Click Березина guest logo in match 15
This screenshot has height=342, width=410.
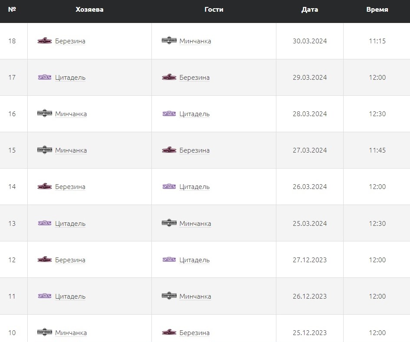click(169, 150)
